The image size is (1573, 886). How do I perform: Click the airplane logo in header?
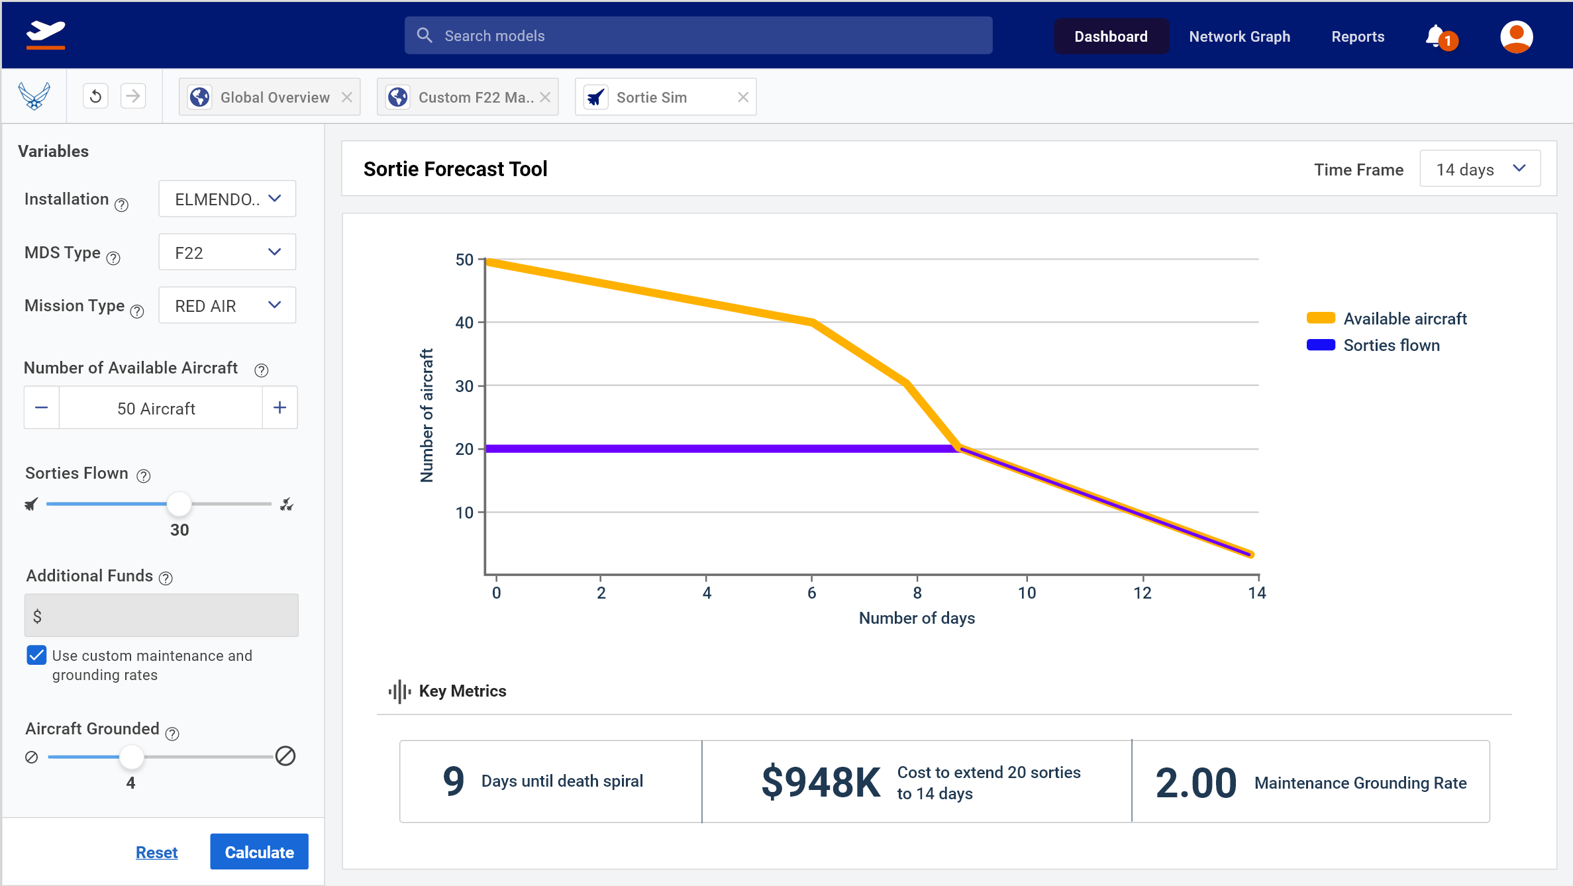(x=46, y=33)
